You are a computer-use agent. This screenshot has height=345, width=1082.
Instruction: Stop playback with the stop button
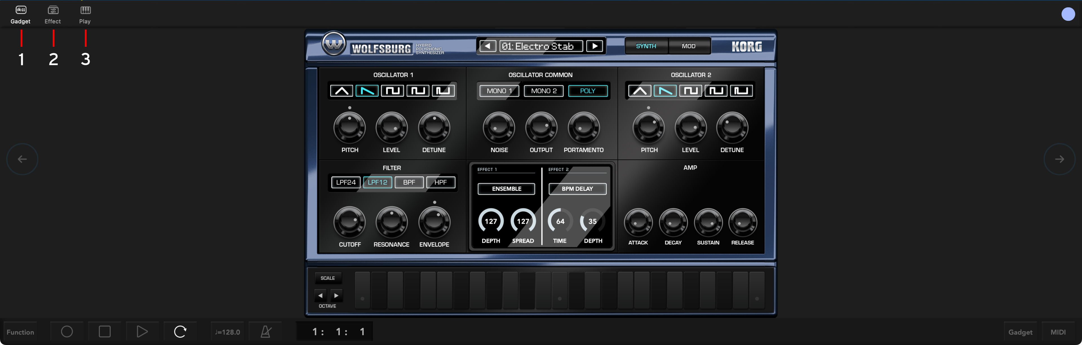point(105,331)
